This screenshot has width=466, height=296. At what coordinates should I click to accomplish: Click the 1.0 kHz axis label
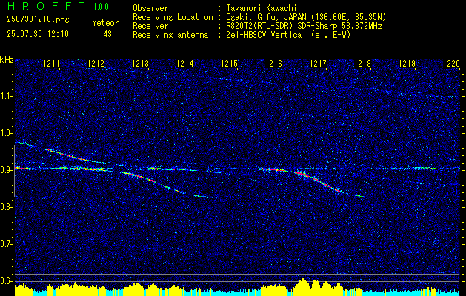(7, 134)
